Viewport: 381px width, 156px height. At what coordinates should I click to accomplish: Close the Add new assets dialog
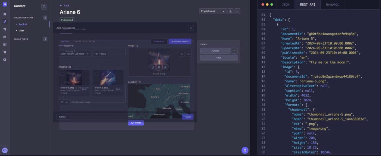point(191,28)
